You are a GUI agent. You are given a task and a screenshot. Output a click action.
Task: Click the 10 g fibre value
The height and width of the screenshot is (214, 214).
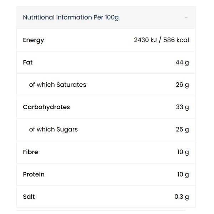click(x=183, y=152)
